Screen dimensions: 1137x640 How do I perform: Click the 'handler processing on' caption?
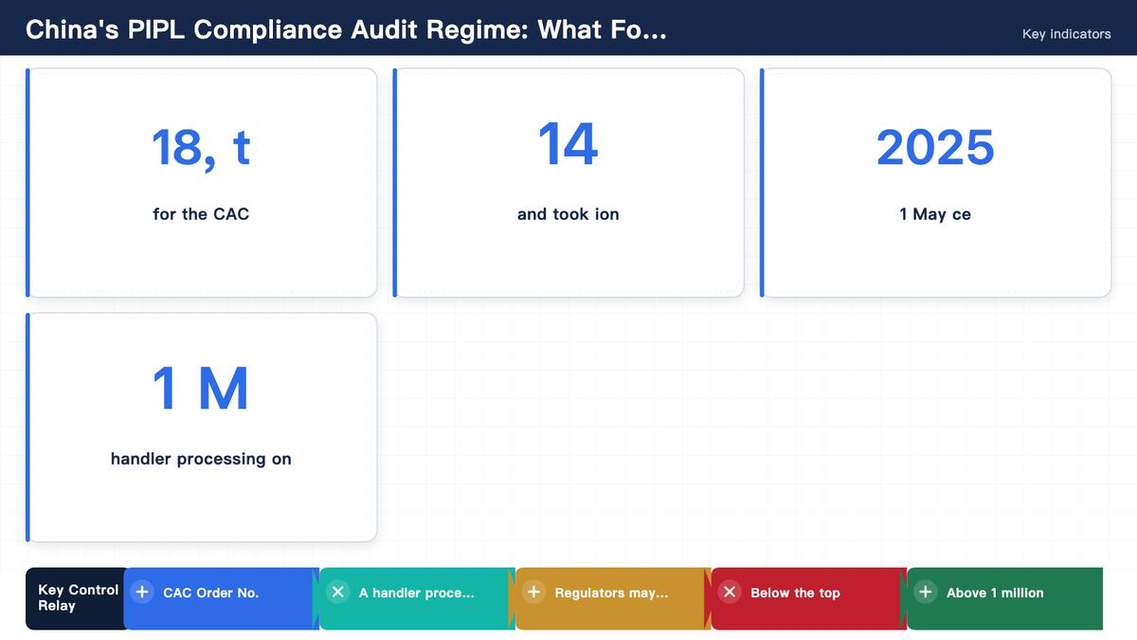pyautogui.click(x=201, y=459)
